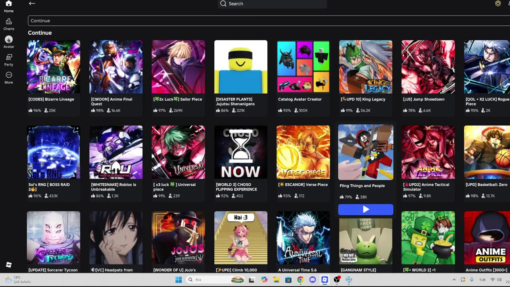Open the Home sidebar icon
The image size is (510, 287).
point(8,6)
